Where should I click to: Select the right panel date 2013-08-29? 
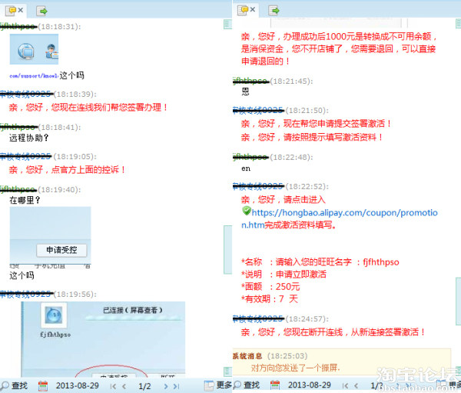tap(310, 385)
